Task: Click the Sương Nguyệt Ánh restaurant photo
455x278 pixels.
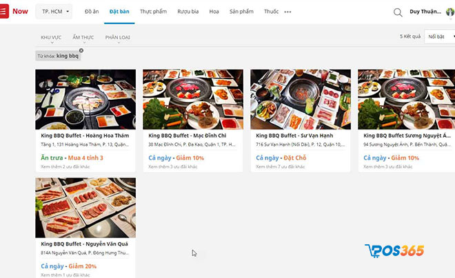Action: [406, 99]
